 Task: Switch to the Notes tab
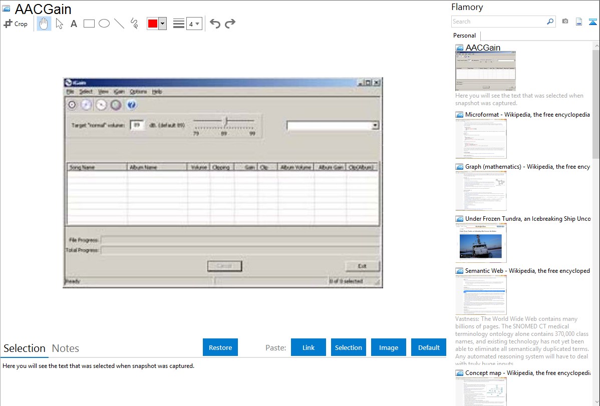coord(66,348)
